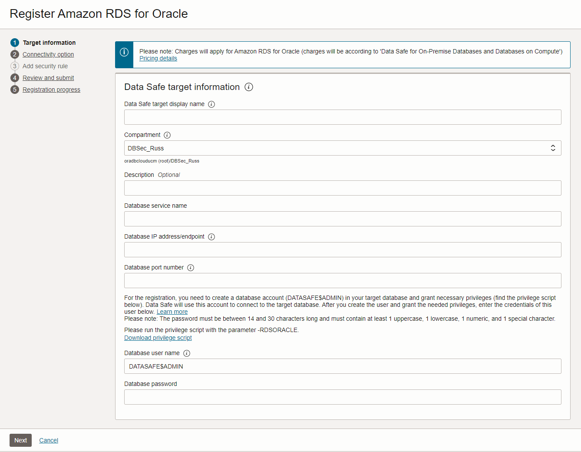Click the Next button
581x452 pixels.
point(20,440)
